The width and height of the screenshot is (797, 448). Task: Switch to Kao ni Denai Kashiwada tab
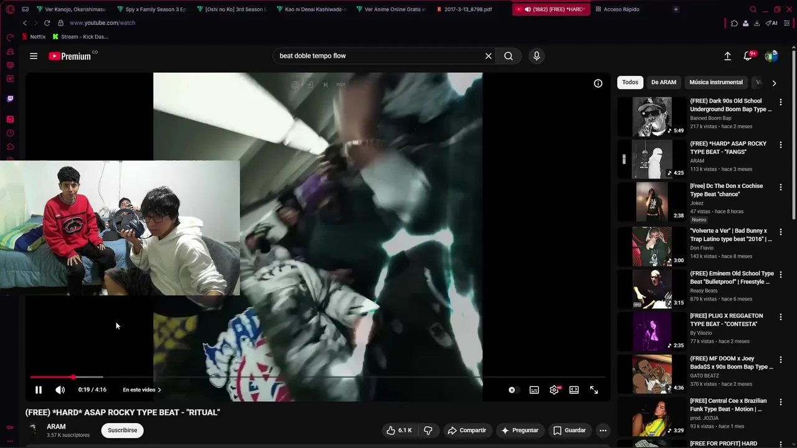[311, 9]
